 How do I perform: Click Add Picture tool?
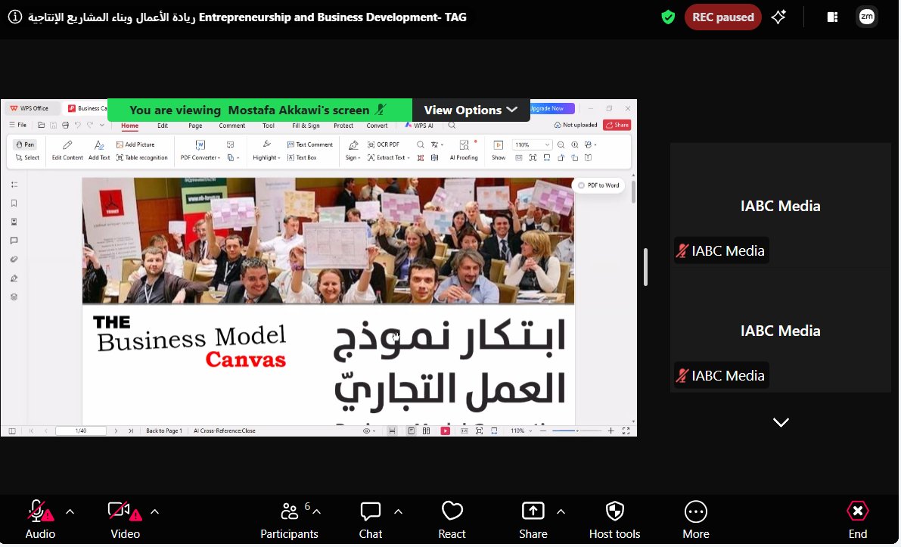(135, 145)
